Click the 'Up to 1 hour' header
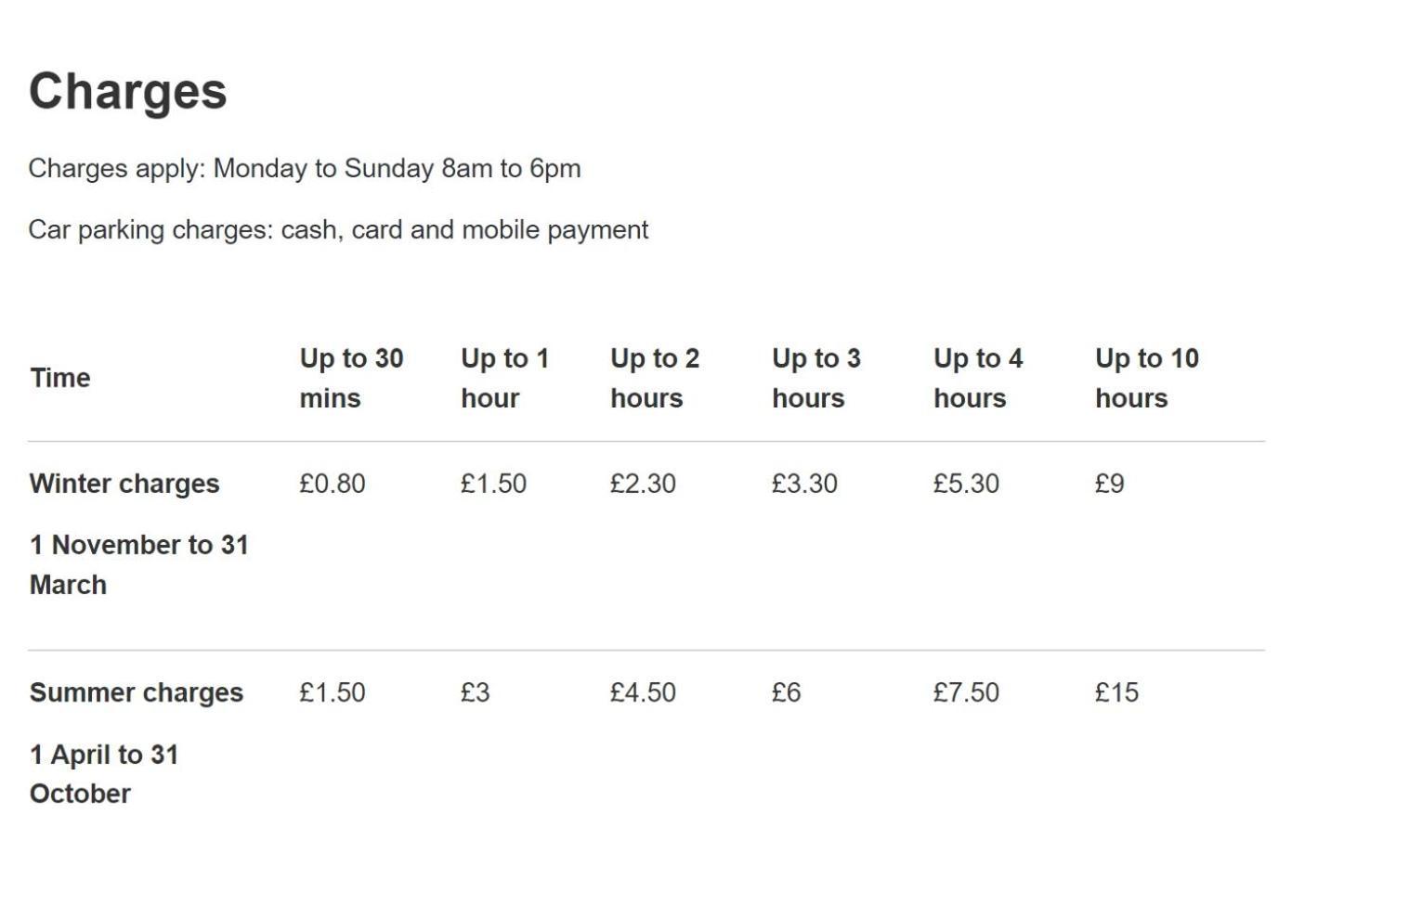The height and width of the screenshot is (905, 1422). coord(504,378)
